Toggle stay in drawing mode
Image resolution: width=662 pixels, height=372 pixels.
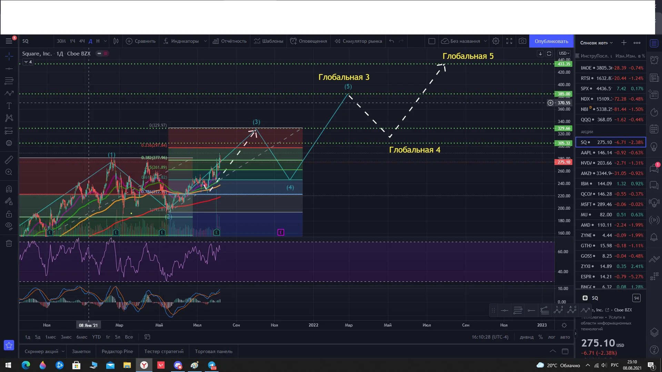9,201
